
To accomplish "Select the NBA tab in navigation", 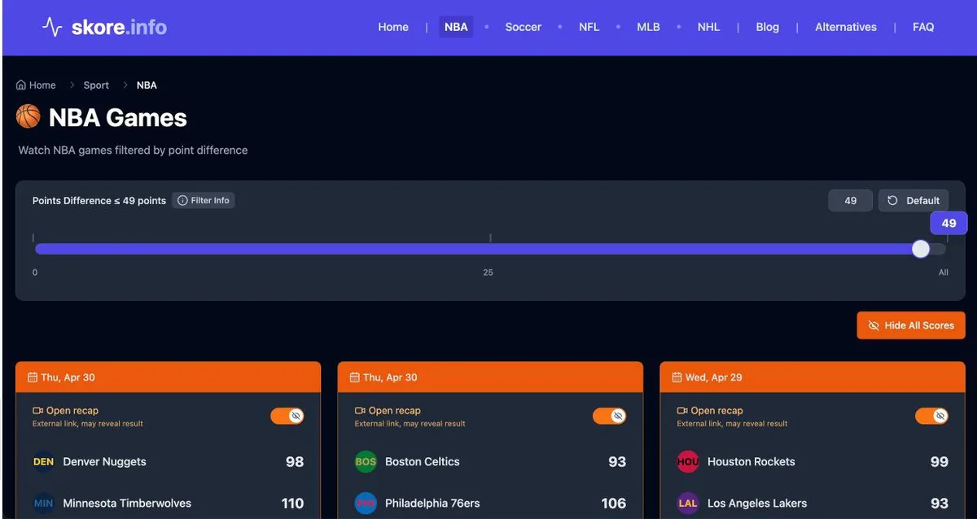I will coord(456,27).
